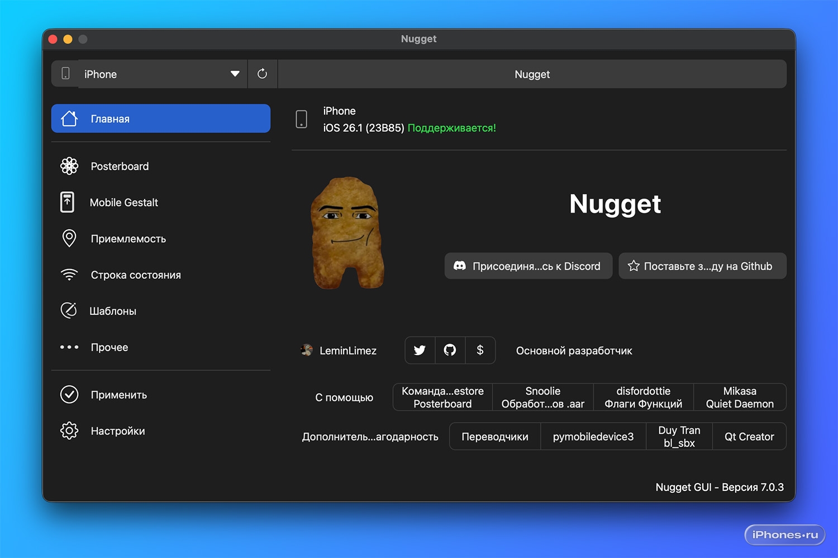Click the star on Github button

[702, 266]
